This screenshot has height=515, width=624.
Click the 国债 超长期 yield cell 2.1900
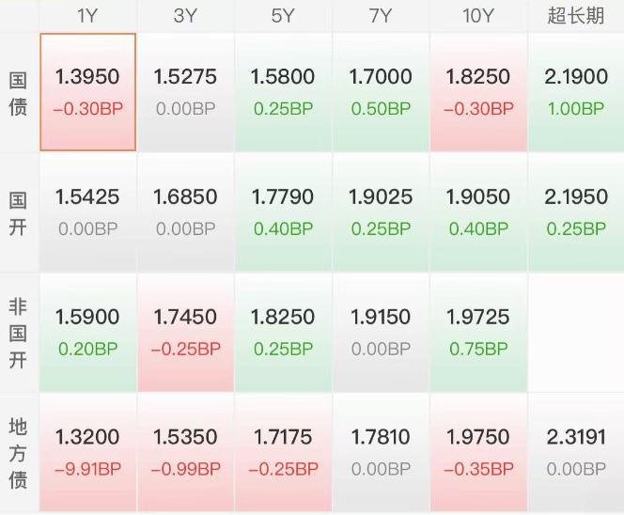coord(576,92)
